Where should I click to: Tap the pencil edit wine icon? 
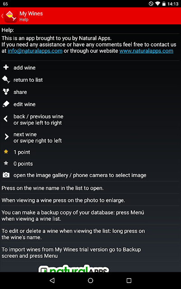(x=6, y=104)
